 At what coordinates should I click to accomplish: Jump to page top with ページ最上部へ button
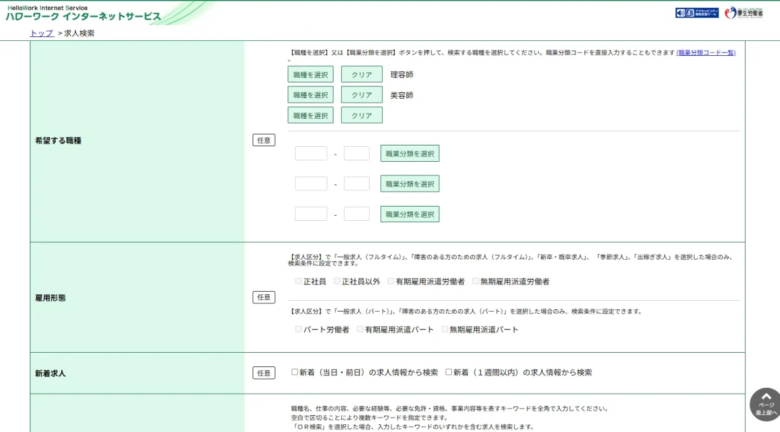766,404
